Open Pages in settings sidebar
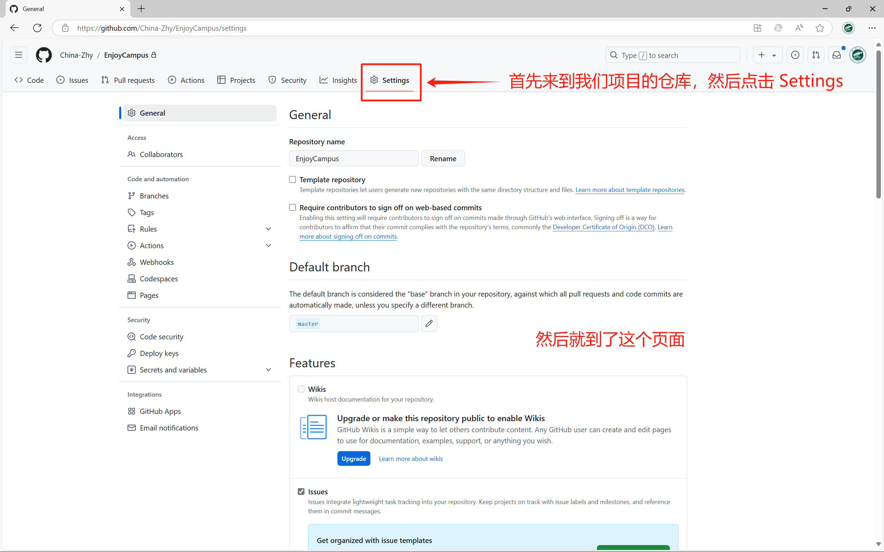The image size is (884, 552). 200,295
